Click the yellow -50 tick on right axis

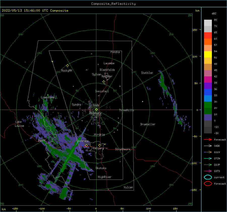195,136
